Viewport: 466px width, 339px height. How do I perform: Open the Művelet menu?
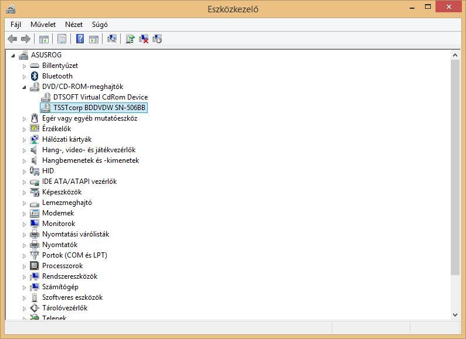point(43,25)
